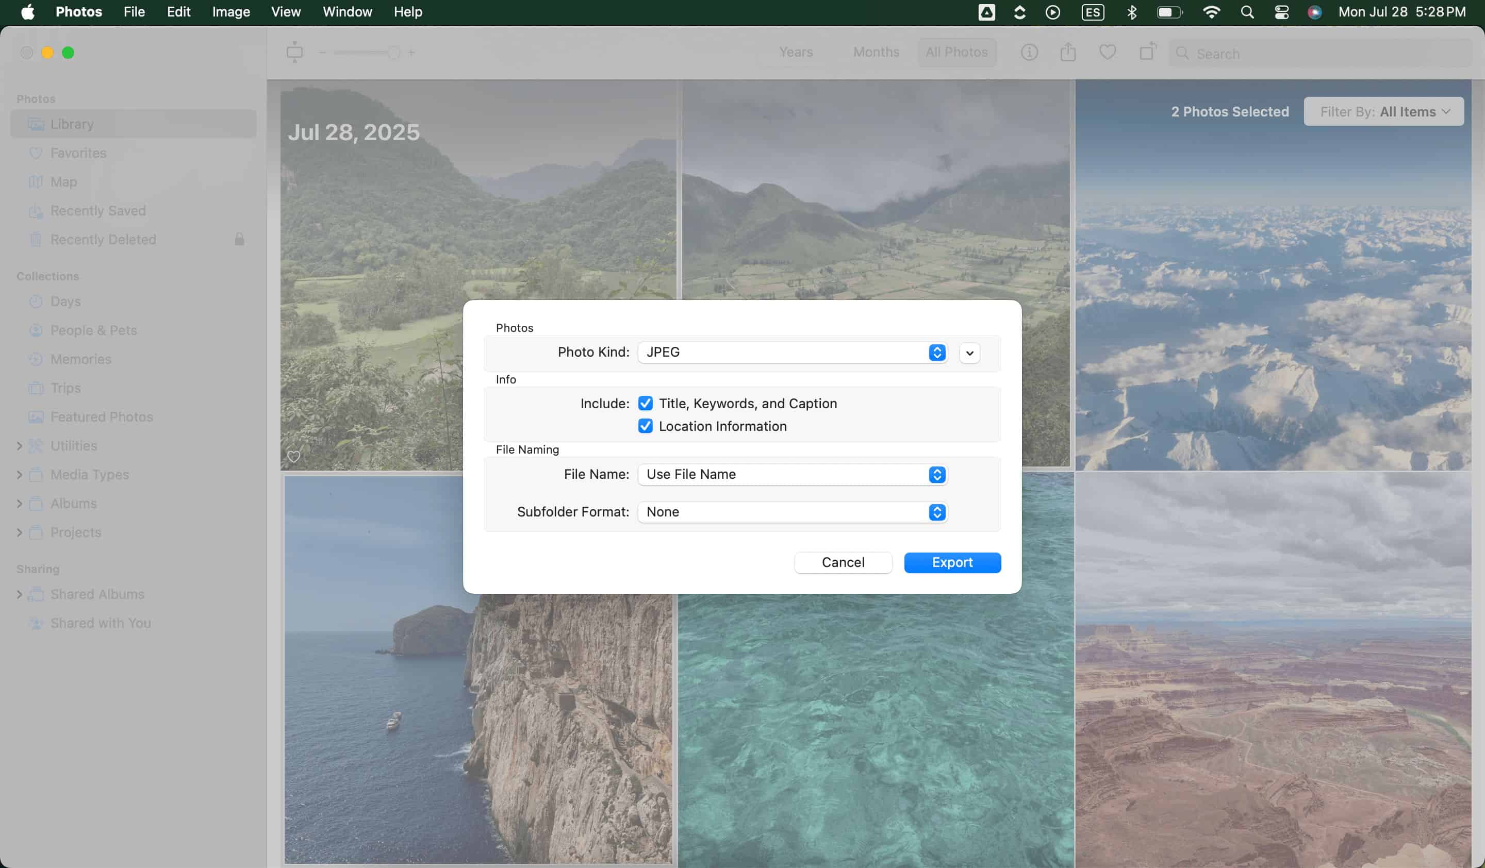1485x868 pixels.
Task: Click the Export button
Action: tap(952, 562)
